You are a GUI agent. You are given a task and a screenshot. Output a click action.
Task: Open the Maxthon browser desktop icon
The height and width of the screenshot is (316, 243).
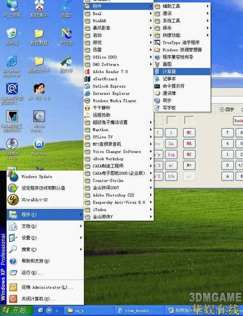39,146
